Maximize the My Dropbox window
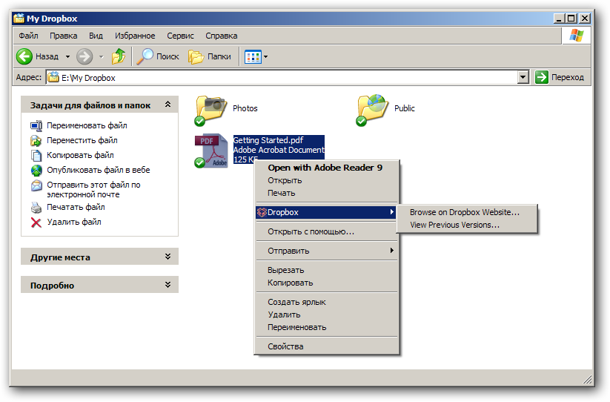 pyautogui.click(x=571, y=19)
